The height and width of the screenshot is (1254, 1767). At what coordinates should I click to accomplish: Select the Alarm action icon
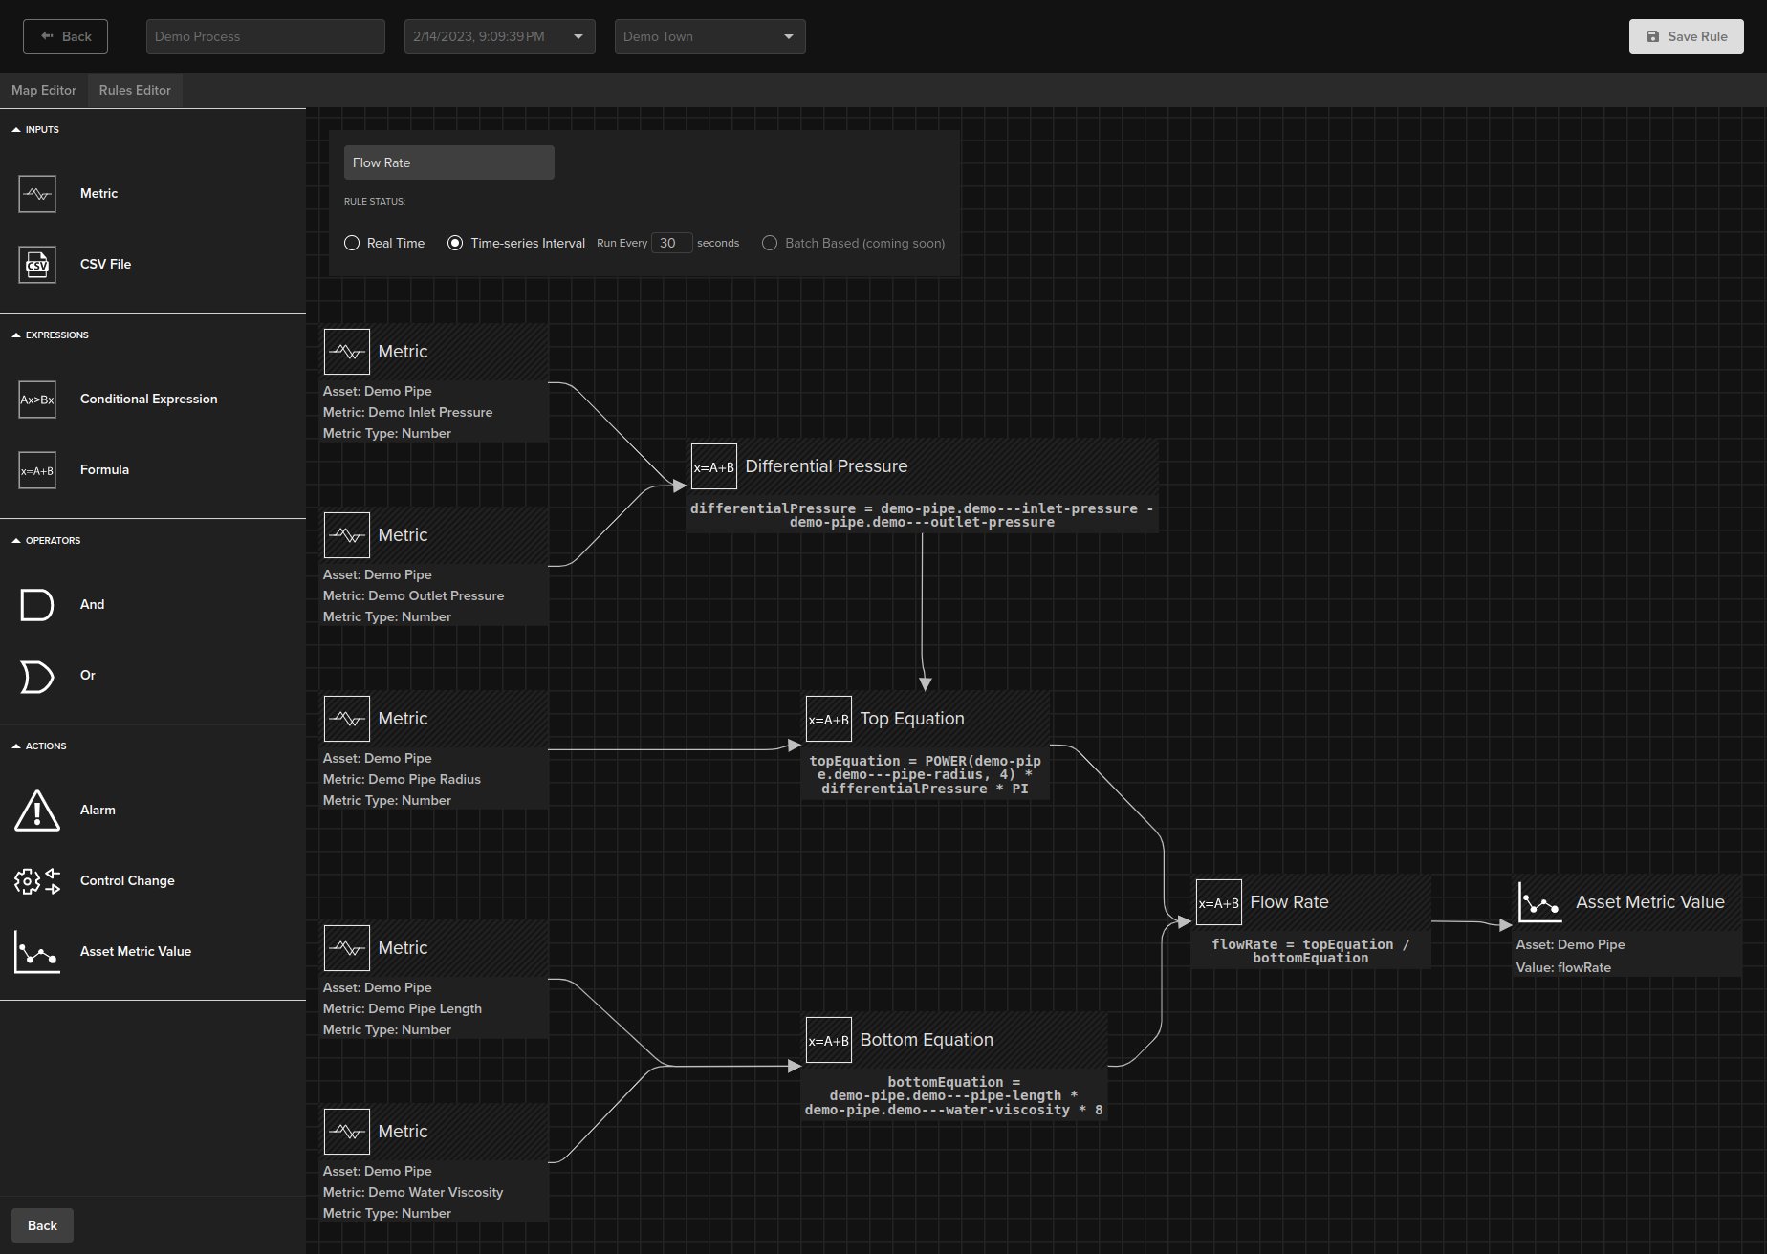[36, 810]
